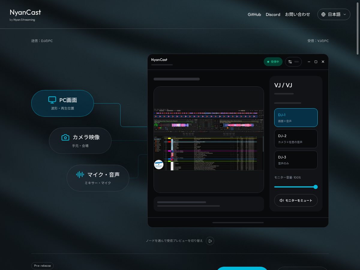The height and width of the screenshot is (270, 360).
Task: Click the speaker icon on mute button
Action: [281, 200]
